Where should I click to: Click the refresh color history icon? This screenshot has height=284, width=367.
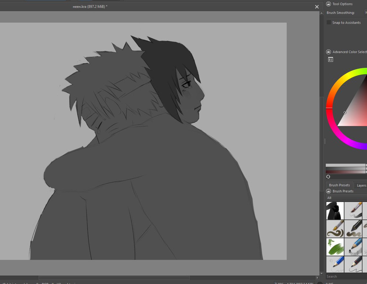coord(328,177)
